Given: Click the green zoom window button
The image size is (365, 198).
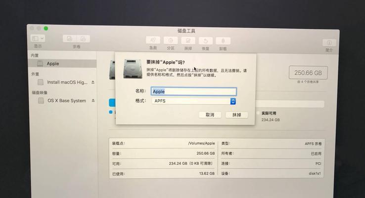Looking at the screenshot, I should tap(46, 28).
